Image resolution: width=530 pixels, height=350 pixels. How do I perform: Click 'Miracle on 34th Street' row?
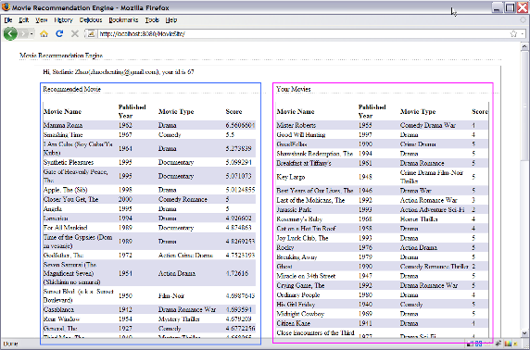point(306,276)
